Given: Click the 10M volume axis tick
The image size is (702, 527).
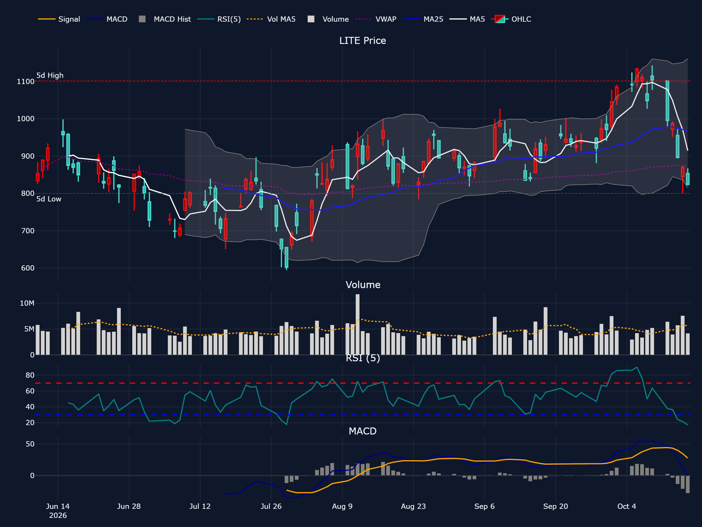Looking at the screenshot, I should (27, 303).
